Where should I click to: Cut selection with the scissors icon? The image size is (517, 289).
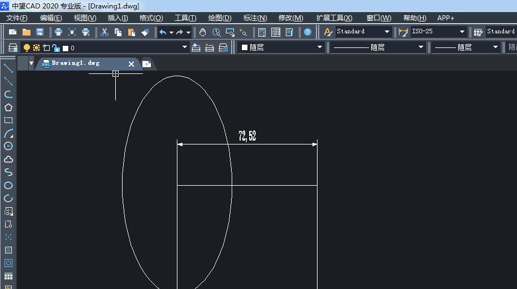click(104, 32)
